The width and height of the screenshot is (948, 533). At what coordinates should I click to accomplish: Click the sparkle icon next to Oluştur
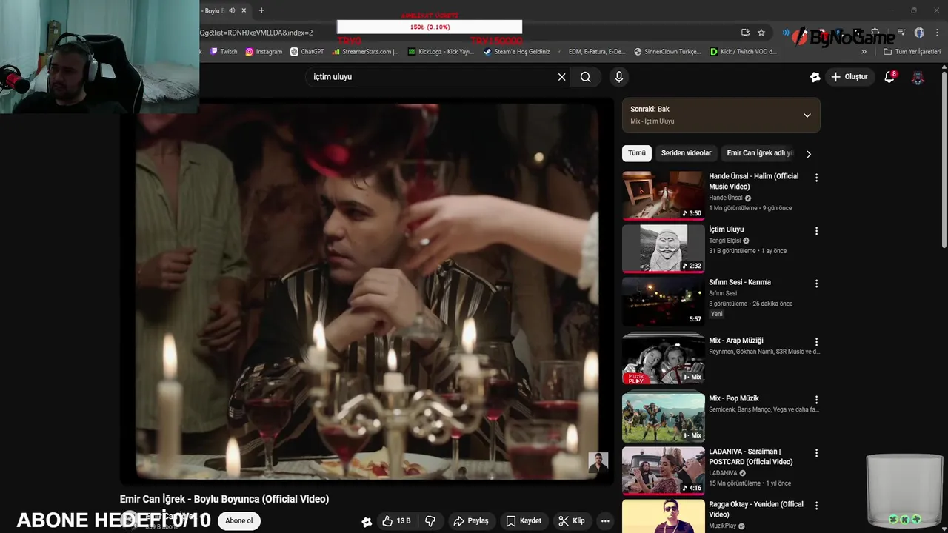(x=815, y=77)
